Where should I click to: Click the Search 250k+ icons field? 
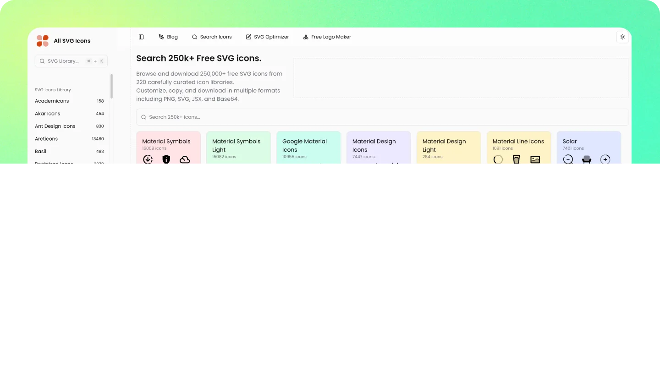coord(382,117)
